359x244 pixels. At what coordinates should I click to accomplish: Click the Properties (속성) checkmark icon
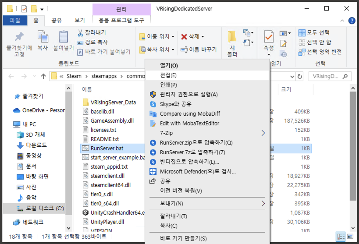[269, 37]
